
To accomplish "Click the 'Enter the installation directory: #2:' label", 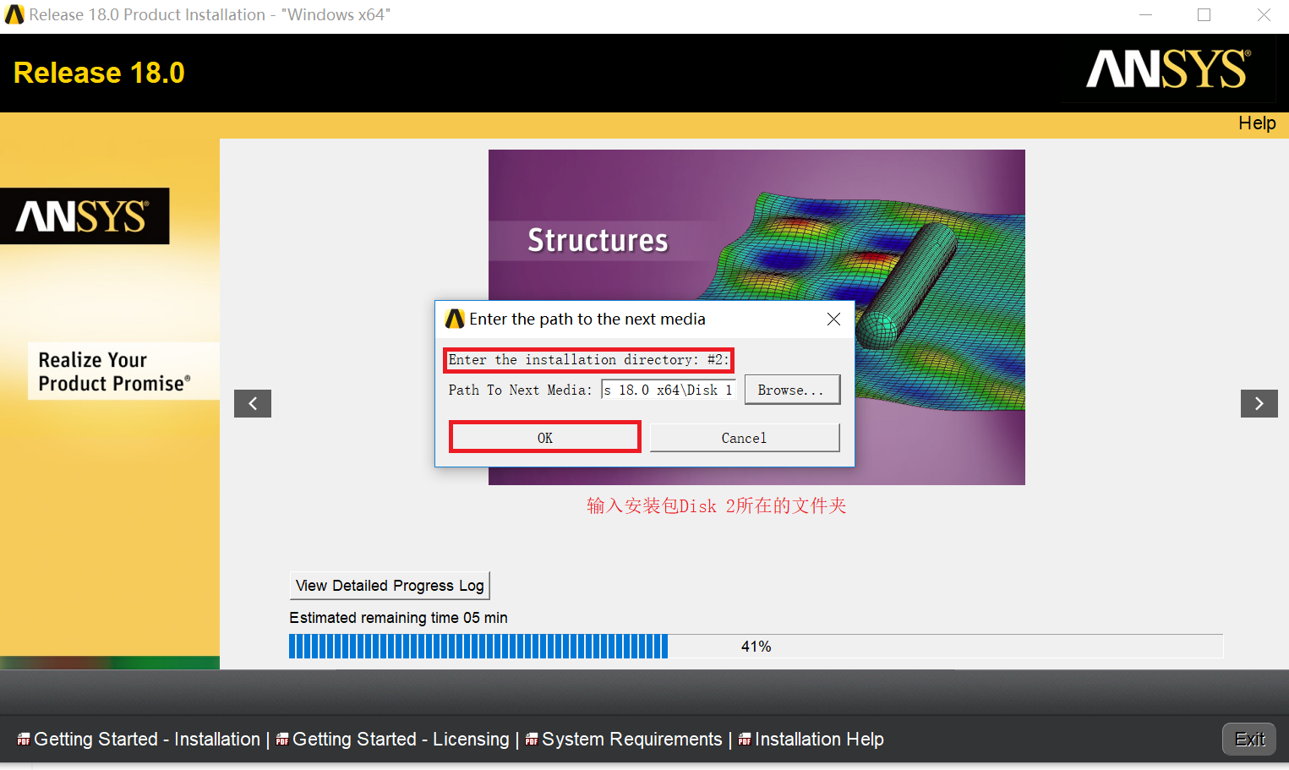I will [x=588, y=360].
